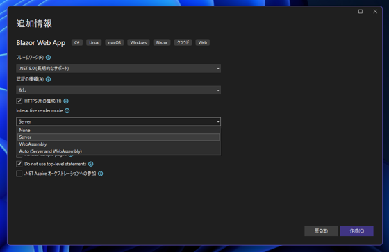Click the Blazor tag
This screenshot has width=389, height=252.
162,42
